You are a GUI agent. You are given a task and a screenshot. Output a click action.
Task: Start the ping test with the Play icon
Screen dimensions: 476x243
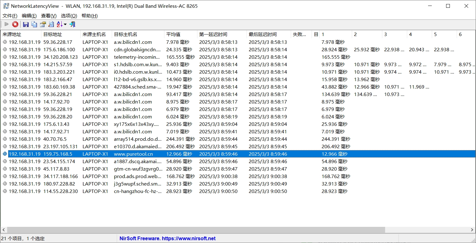pos(6,24)
